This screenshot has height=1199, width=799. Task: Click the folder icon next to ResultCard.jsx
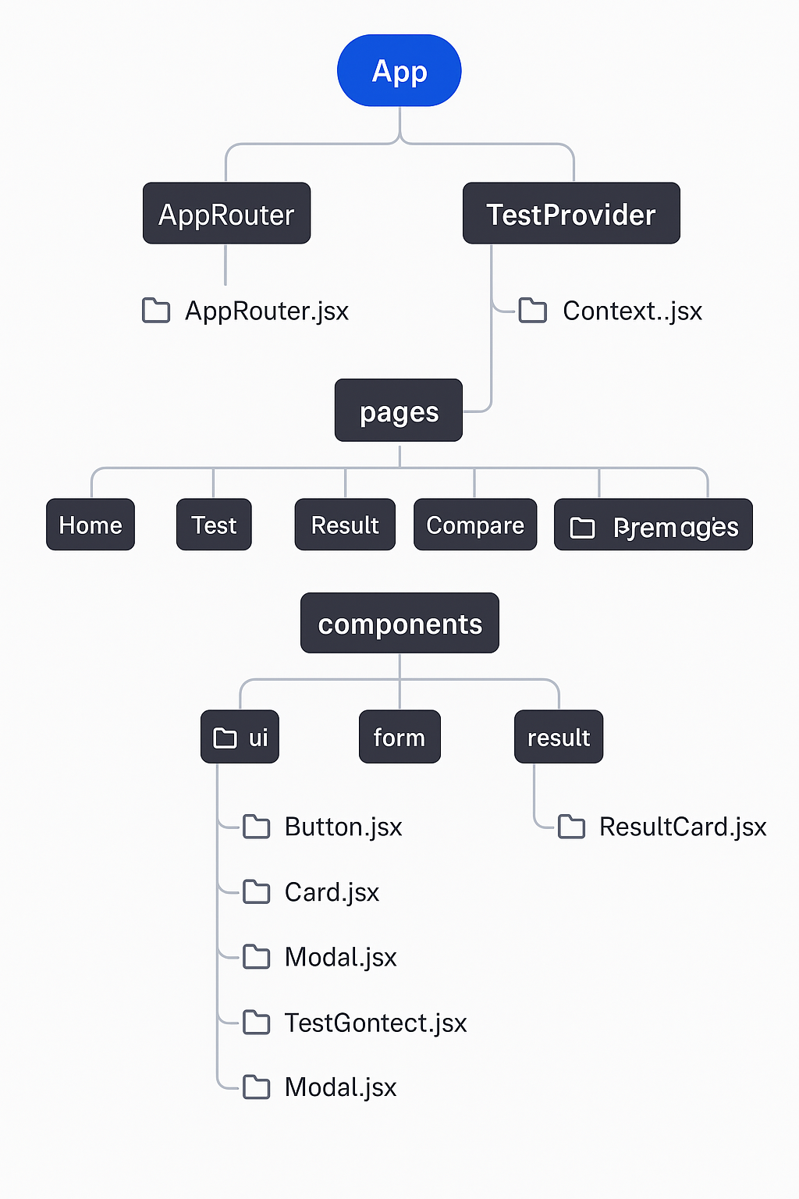tap(571, 826)
